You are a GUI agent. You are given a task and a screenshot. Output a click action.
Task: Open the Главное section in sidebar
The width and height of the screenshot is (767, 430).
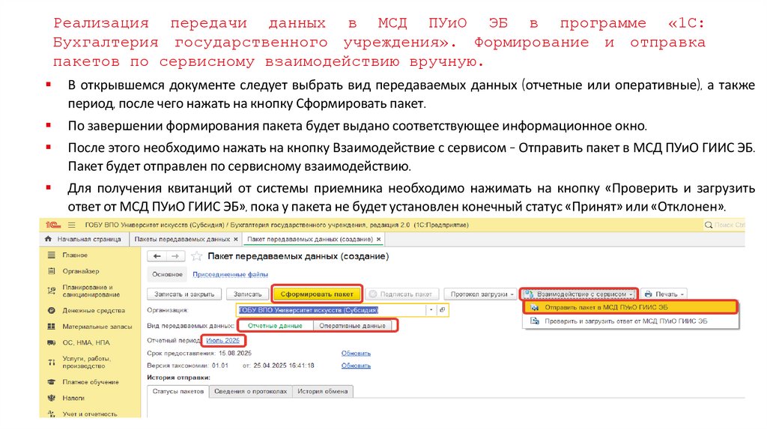75,255
